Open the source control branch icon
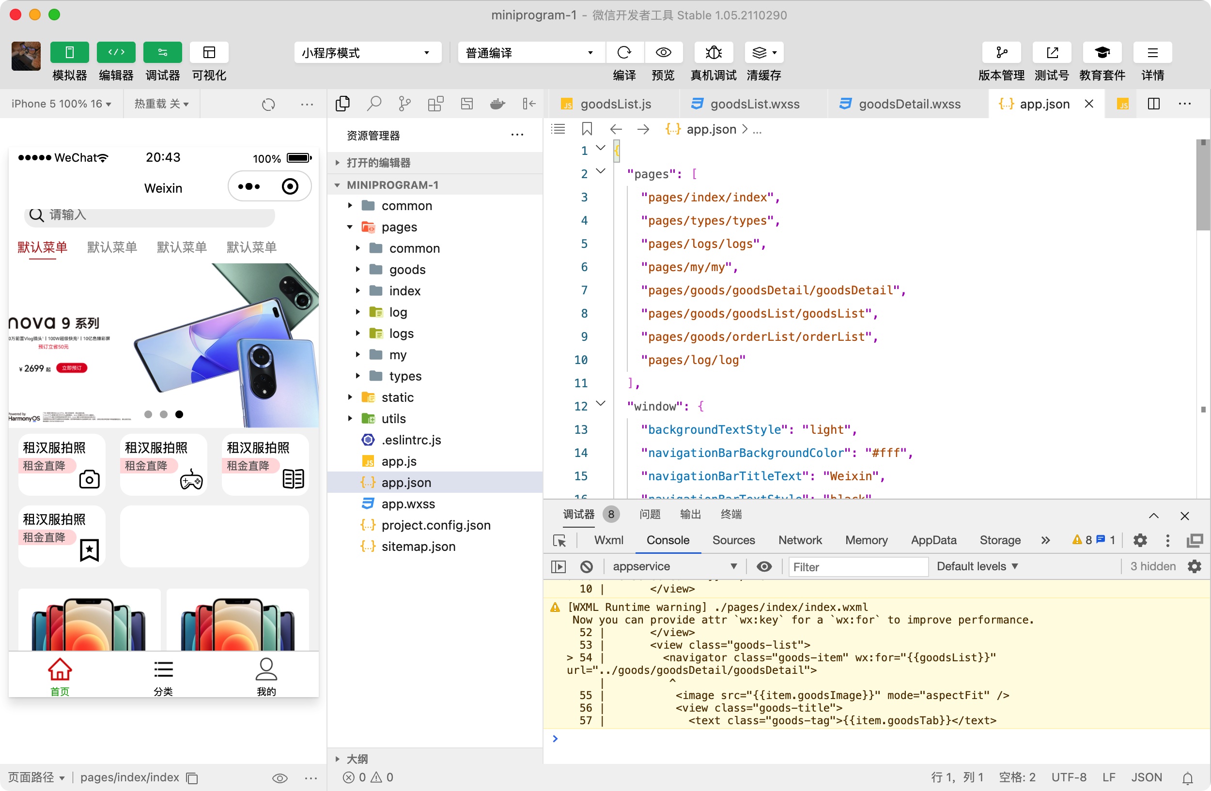Viewport: 1211px width, 791px height. click(x=405, y=104)
